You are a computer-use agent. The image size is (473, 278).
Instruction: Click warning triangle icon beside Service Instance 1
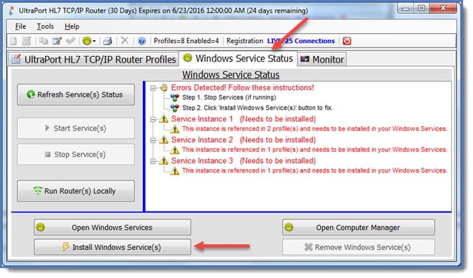tap(164, 119)
